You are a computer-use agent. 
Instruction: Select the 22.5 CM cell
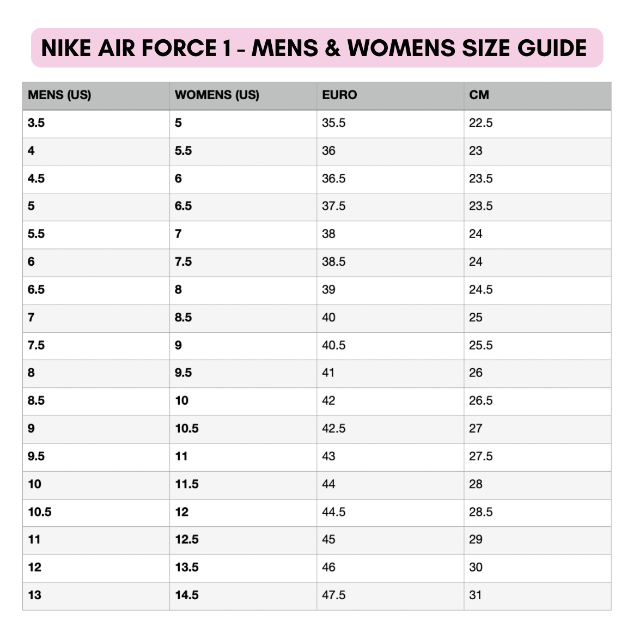click(x=480, y=123)
